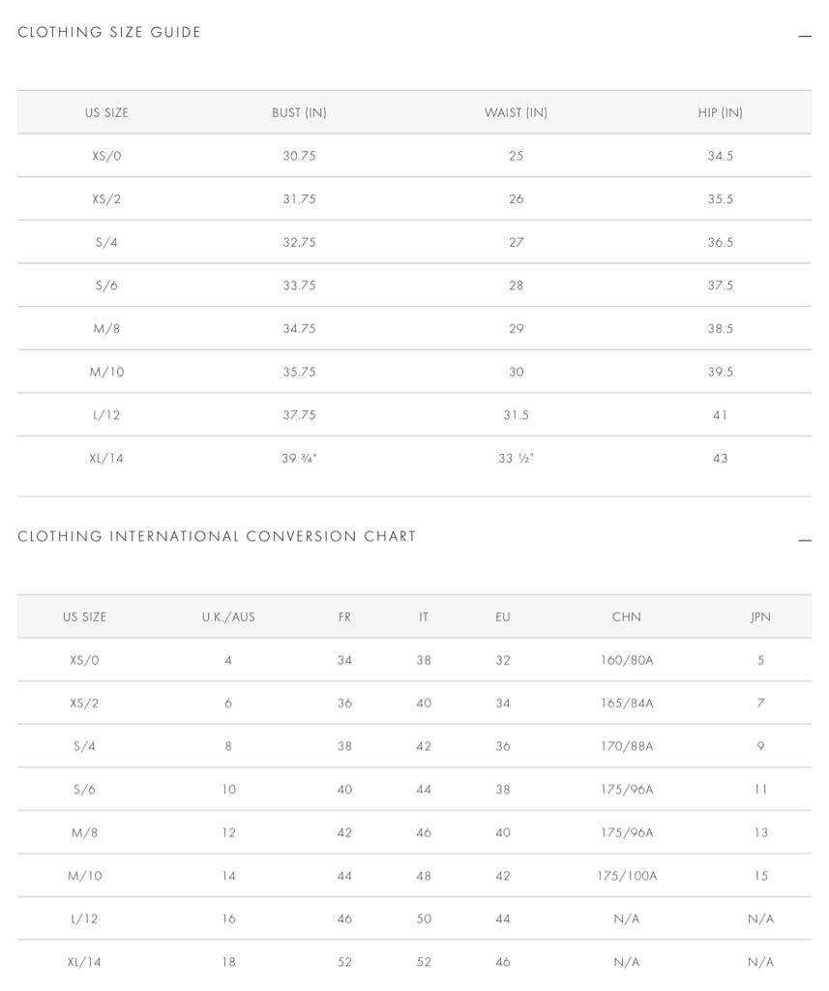
Task: Click the EU column header
Action: point(503,616)
